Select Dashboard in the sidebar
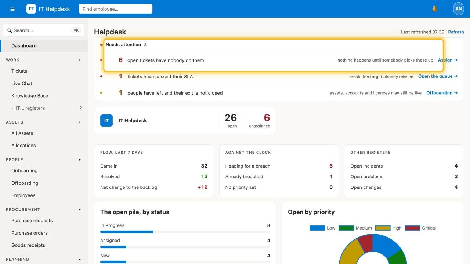This screenshot has width=470, height=264. [x=44, y=46]
